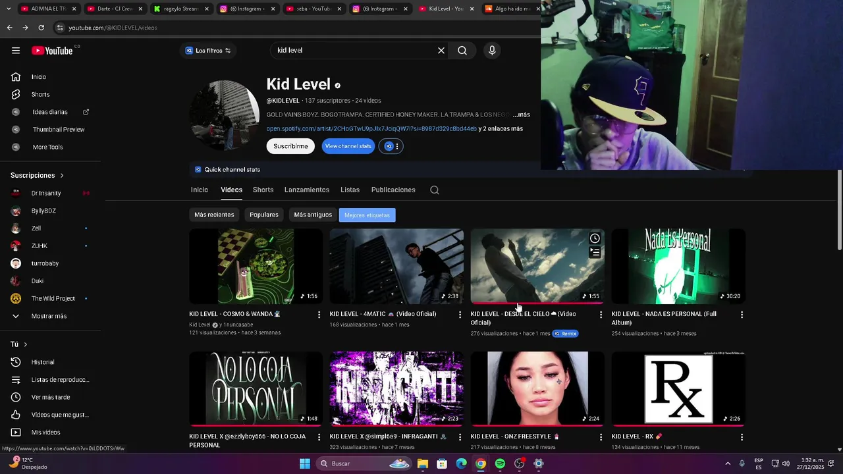This screenshot has height=474, width=843.
Task: Open the extension three-dot options pill
Action: point(391,146)
